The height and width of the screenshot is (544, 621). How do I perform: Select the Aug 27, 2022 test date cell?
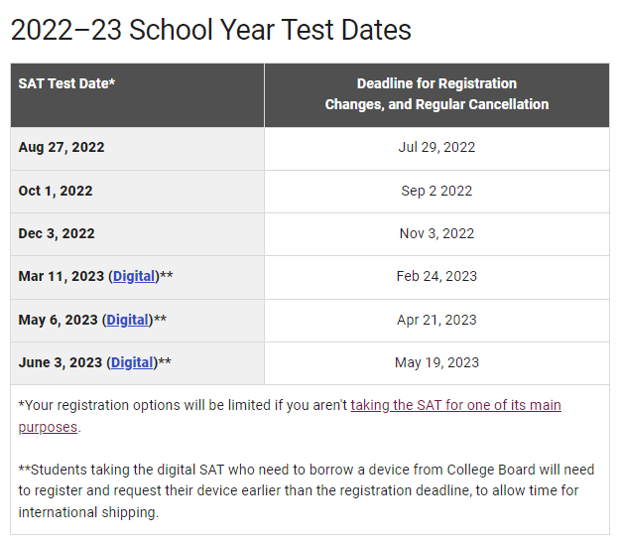click(x=62, y=147)
